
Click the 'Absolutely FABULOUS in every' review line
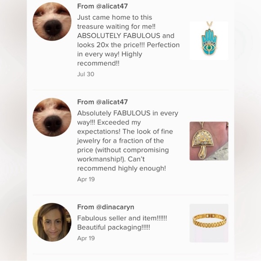click(x=128, y=113)
